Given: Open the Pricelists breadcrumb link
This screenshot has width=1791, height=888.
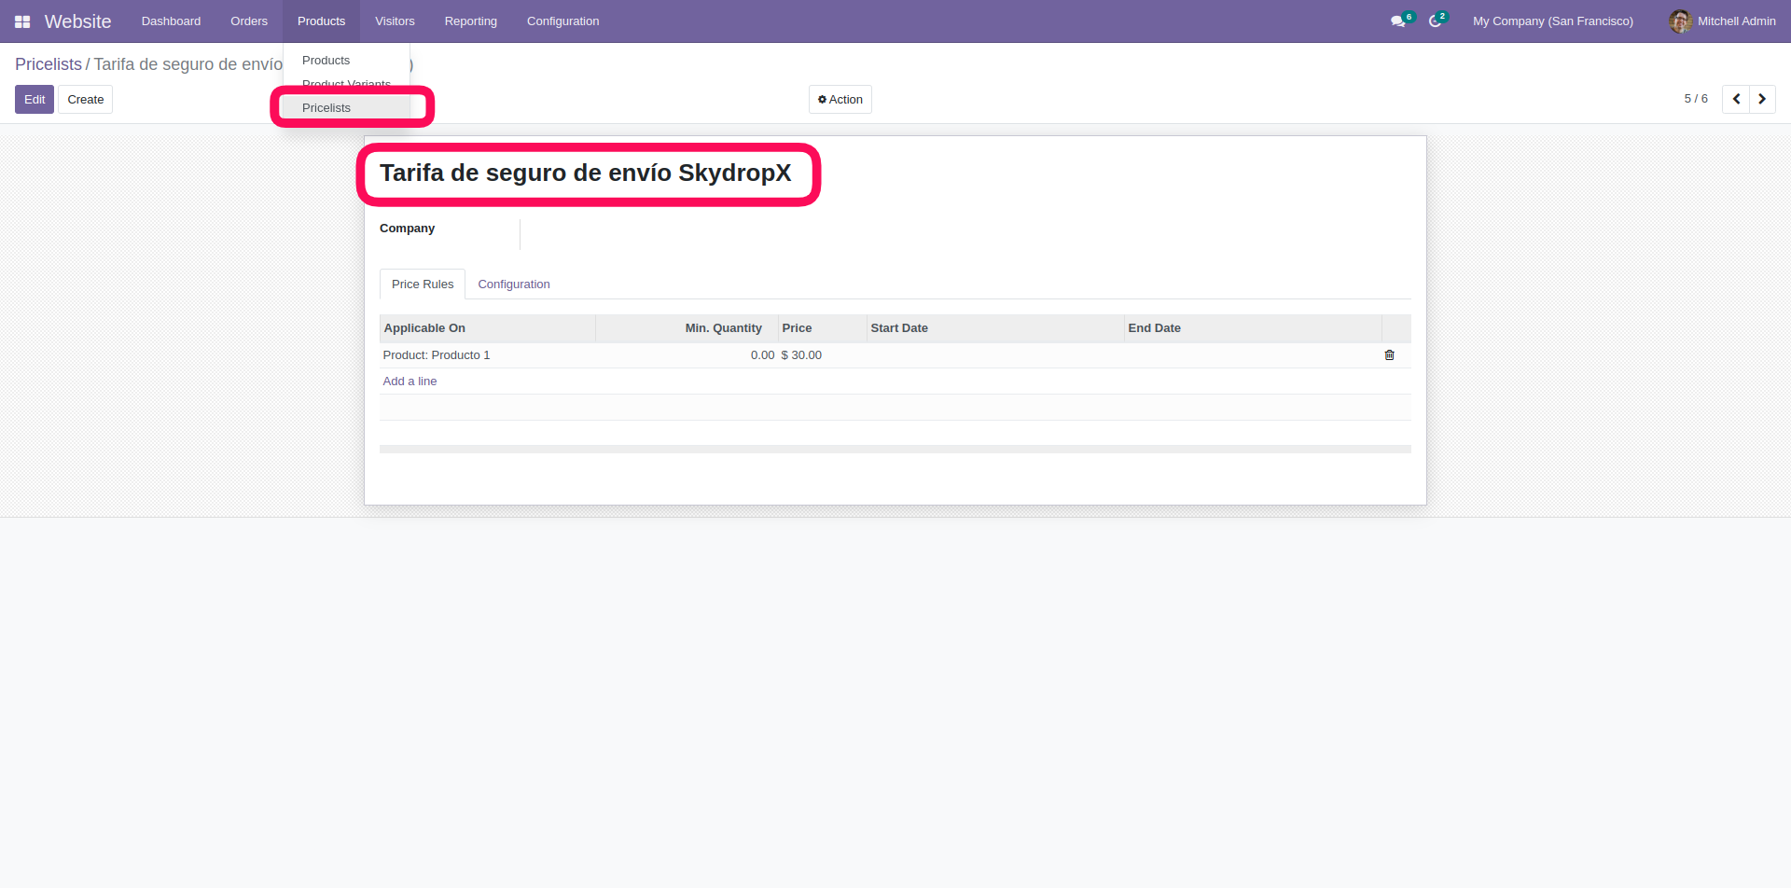Looking at the screenshot, I should [49, 64].
